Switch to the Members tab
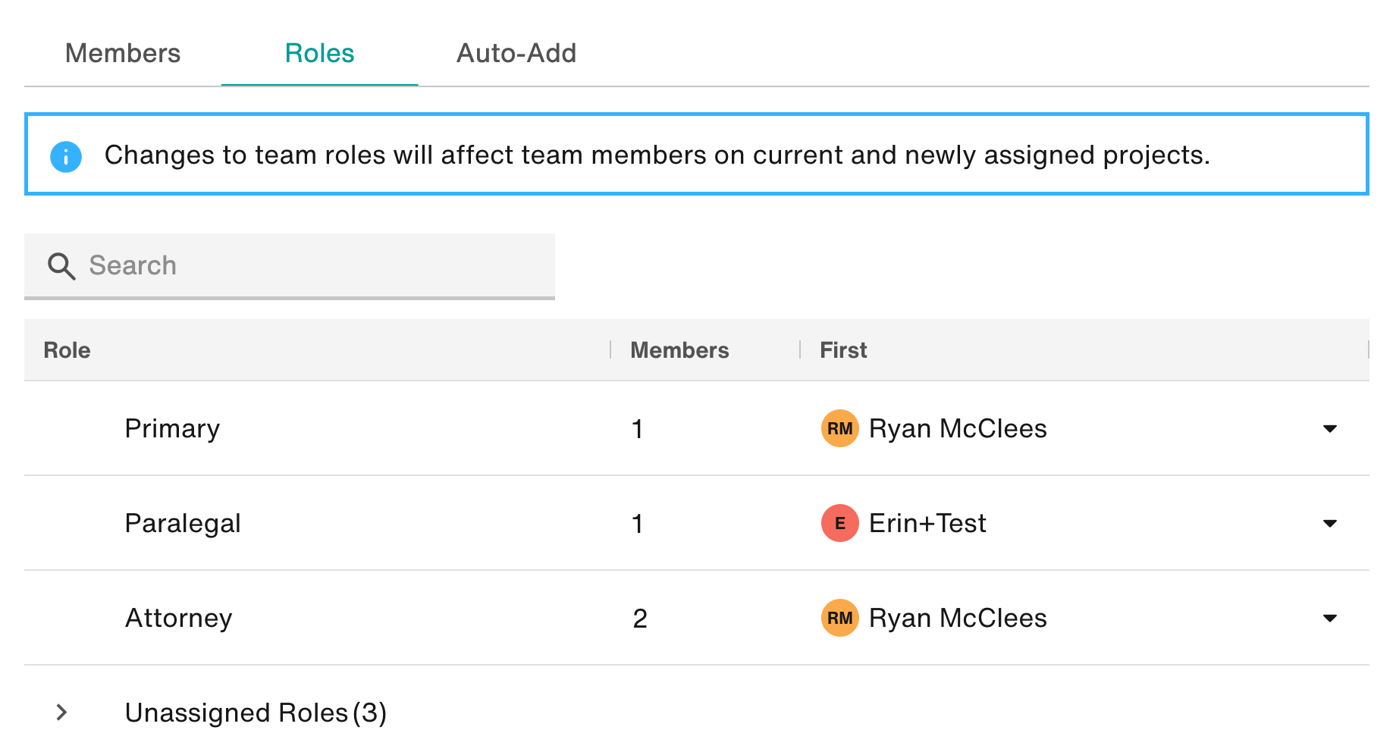 pyautogui.click(x=123, y=53)
